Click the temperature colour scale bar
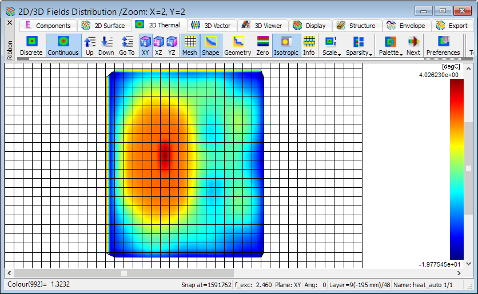478x294 pixels. (457, 169)
